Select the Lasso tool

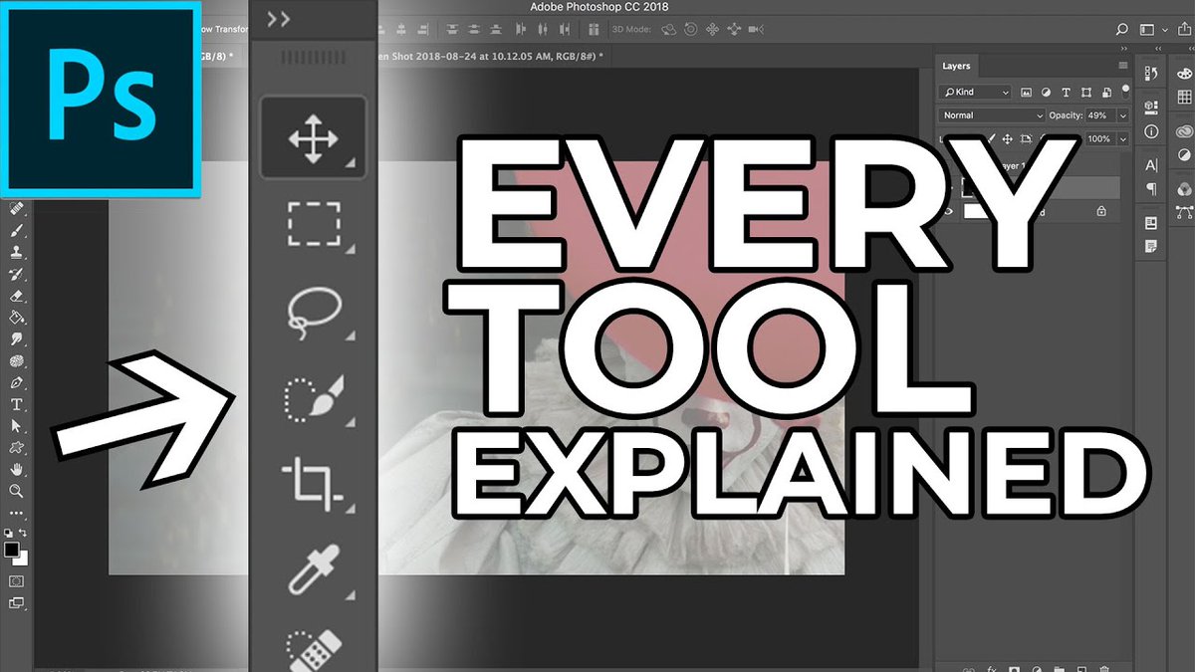(x=313, y=309)
